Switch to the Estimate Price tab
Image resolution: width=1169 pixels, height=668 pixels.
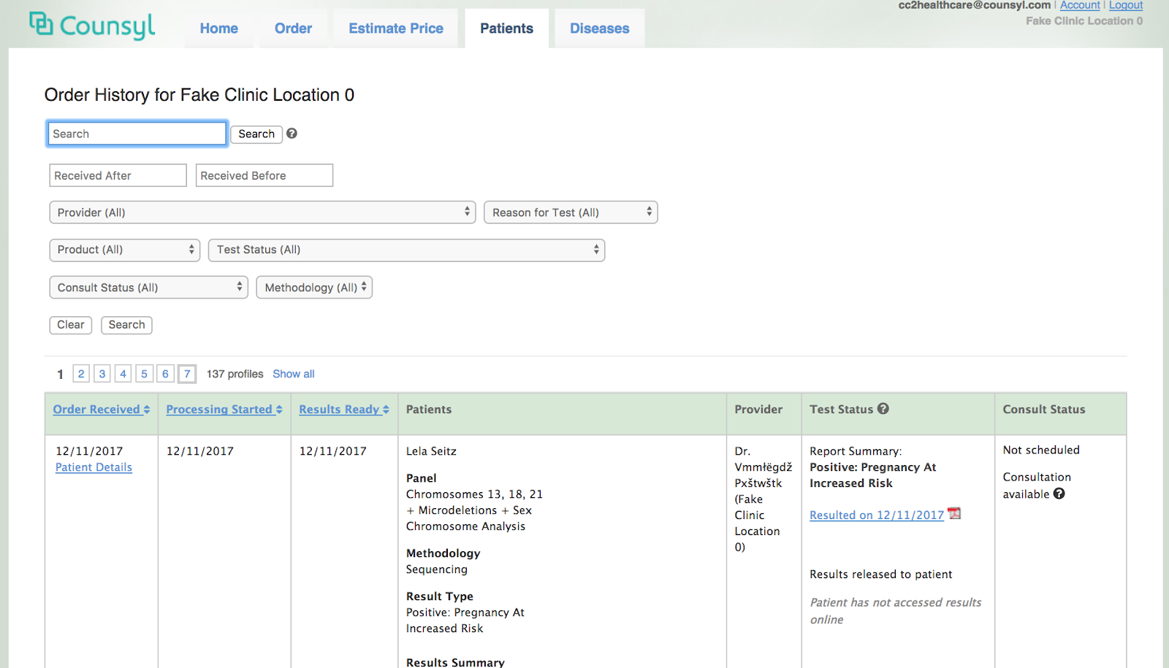point(395,28)
